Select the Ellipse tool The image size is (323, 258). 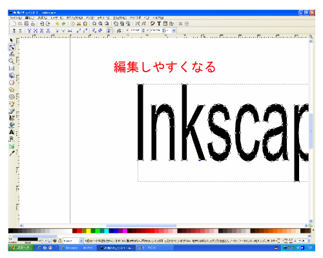[12, 83]
